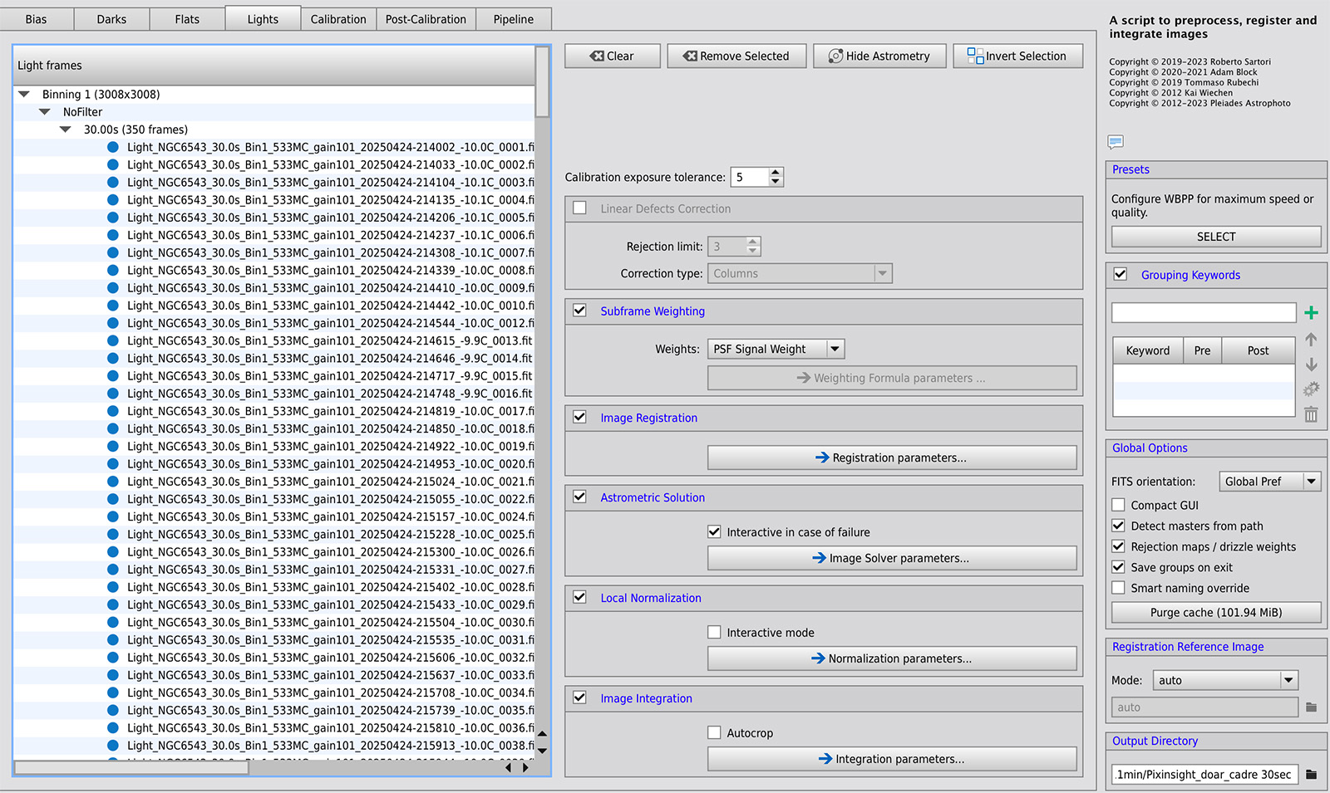Open Normalization parameters
This screenshot has height=793, width=1330.
(x=892, y=658)
